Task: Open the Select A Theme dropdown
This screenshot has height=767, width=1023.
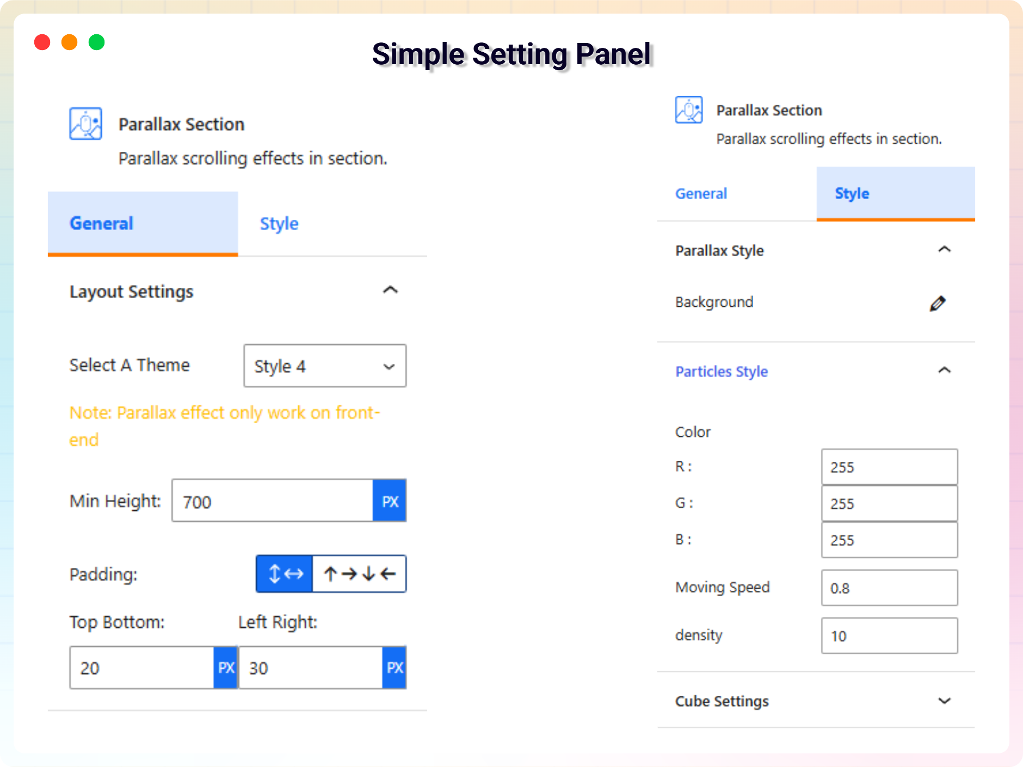Action: 325,366
